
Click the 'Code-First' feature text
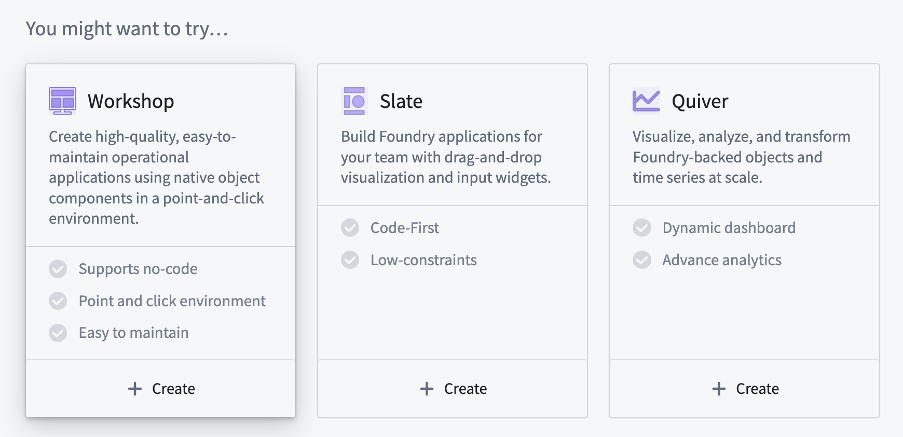point(405,228)
